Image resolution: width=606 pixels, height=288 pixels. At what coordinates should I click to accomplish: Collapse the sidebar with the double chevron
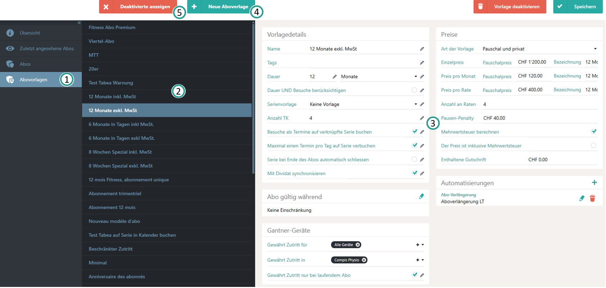[x=79, y=23]
